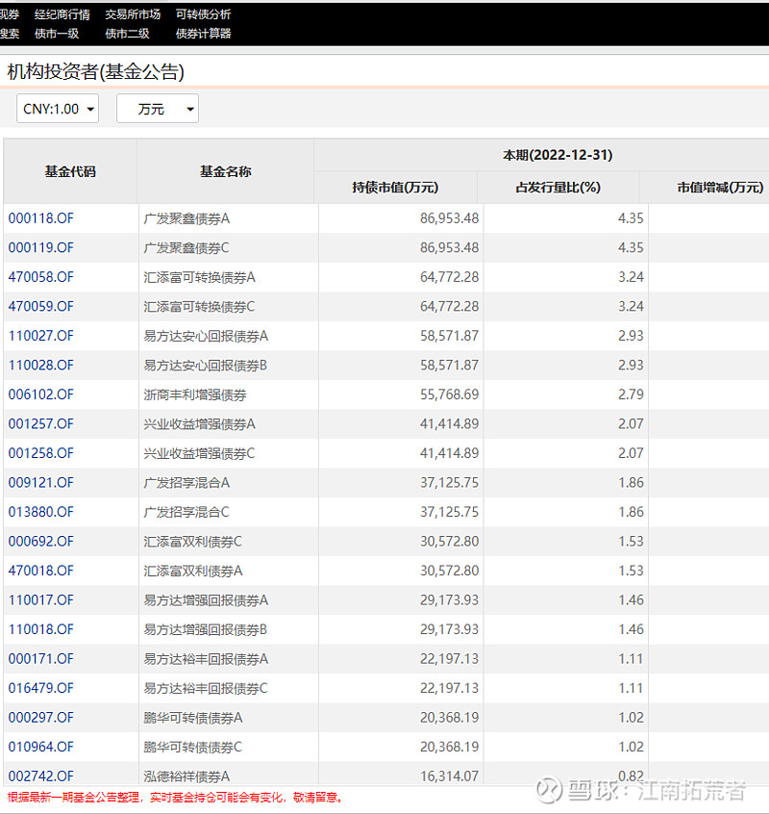Open fund code 000297.OF link
The image size is (769, 814).
tap(41, 717)
